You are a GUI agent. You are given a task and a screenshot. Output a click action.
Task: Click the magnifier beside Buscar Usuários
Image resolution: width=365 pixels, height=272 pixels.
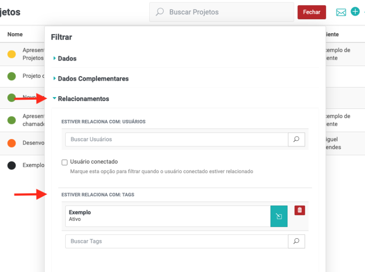pos(296,139)
